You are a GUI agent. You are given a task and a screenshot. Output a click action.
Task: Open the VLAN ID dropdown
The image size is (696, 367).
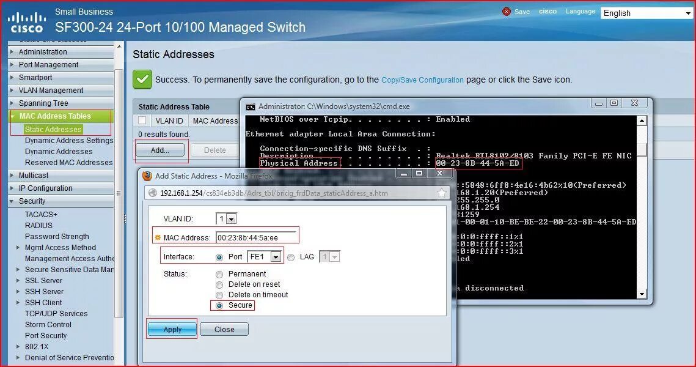coord(226,218)
